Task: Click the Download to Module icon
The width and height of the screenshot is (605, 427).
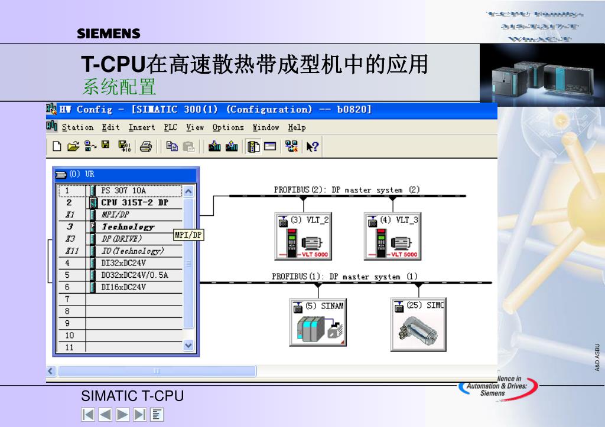Action: click(214, 146)
